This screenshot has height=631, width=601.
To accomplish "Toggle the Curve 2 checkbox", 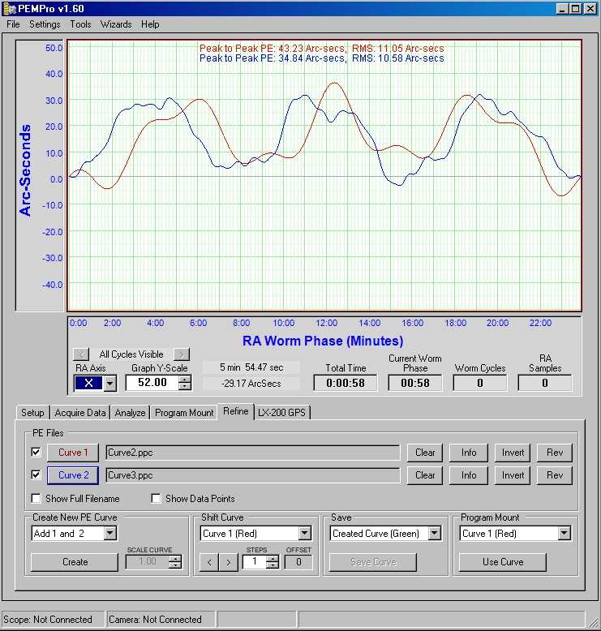I will tap(36, 474).
